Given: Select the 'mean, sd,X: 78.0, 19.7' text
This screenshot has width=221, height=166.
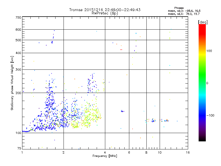Looking at the screenshot, I should tap(184, 14).
